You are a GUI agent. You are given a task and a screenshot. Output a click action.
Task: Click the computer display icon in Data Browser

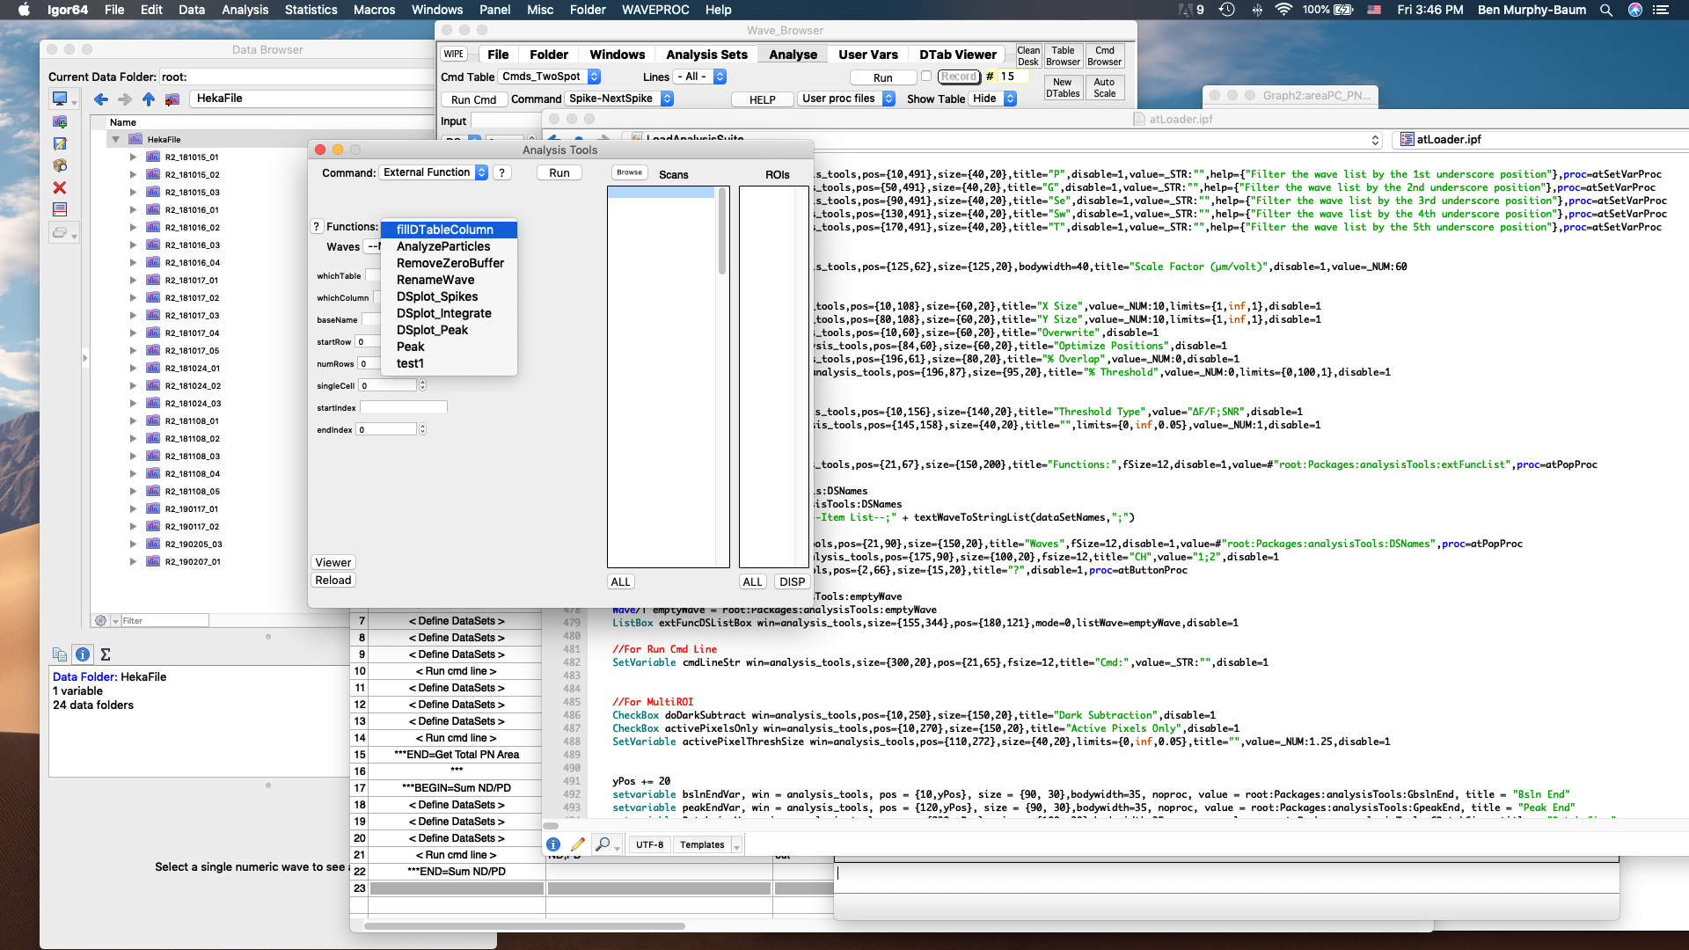(60, 99)
